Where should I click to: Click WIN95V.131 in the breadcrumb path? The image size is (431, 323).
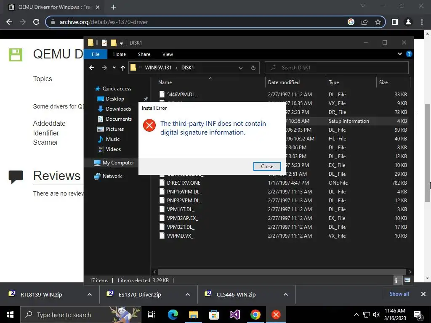click(x=158, y=68)
